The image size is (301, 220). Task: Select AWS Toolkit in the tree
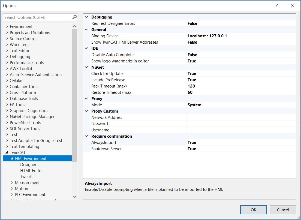tap(21, 68)
